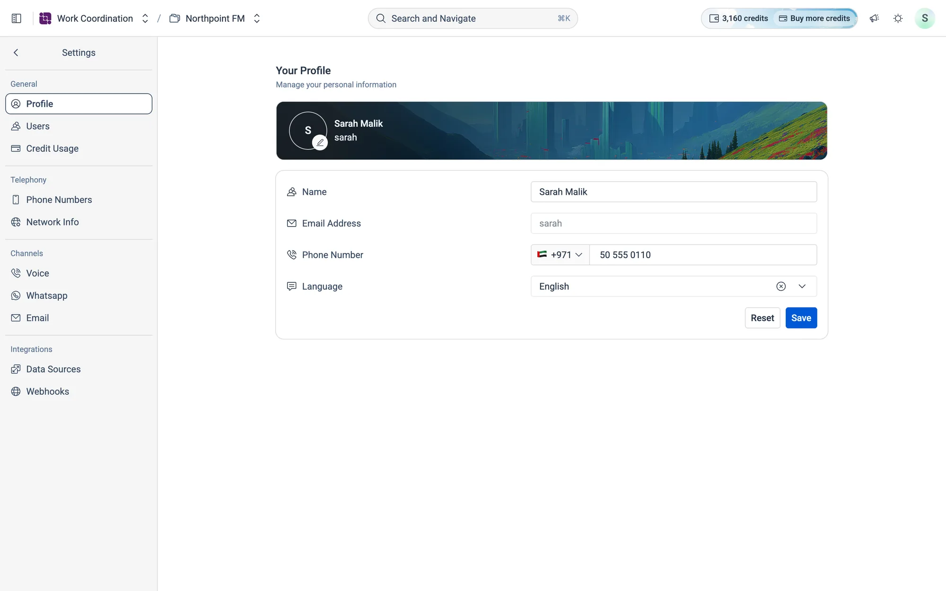Click the Sarah Malik name in banner

(x=359, y=123)
